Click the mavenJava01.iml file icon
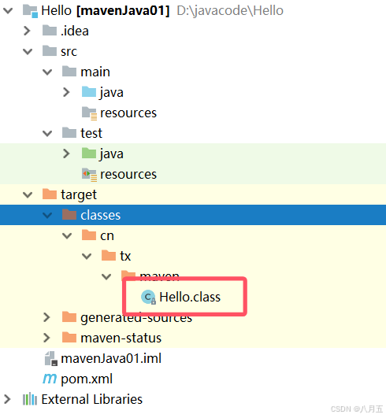386x418 pixels. (x=50, y=358)
